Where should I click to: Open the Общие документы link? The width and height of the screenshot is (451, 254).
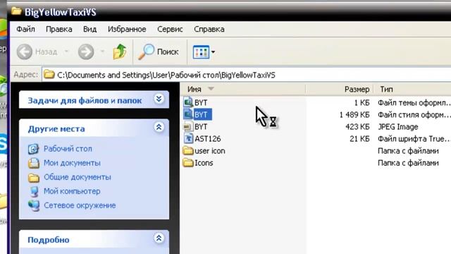[78, 177]
